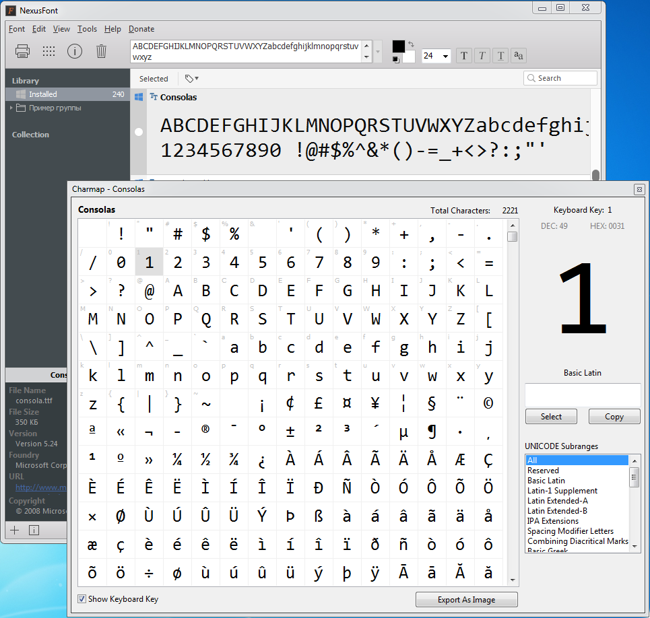The image size is (650, 618).
Task: Select IPA Extensions subrange
Action: 577,521
